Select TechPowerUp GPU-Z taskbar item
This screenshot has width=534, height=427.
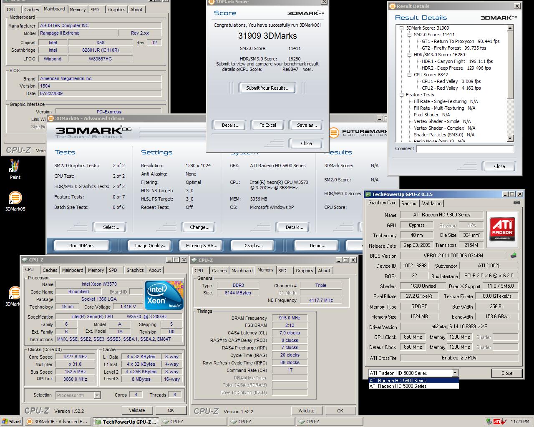(x=126, y=422)
